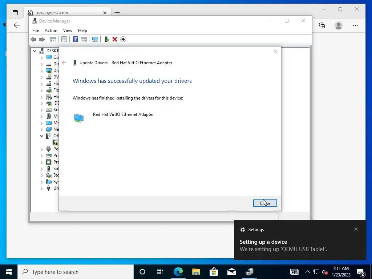
Task: Select the Storage controllers tree item icon
Action: (x=49, y=175)
